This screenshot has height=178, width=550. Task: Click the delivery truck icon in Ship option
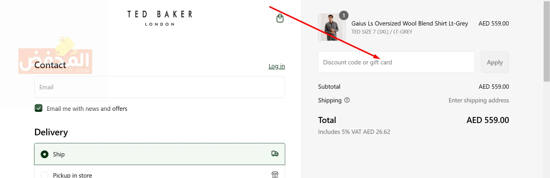point(275,154)
